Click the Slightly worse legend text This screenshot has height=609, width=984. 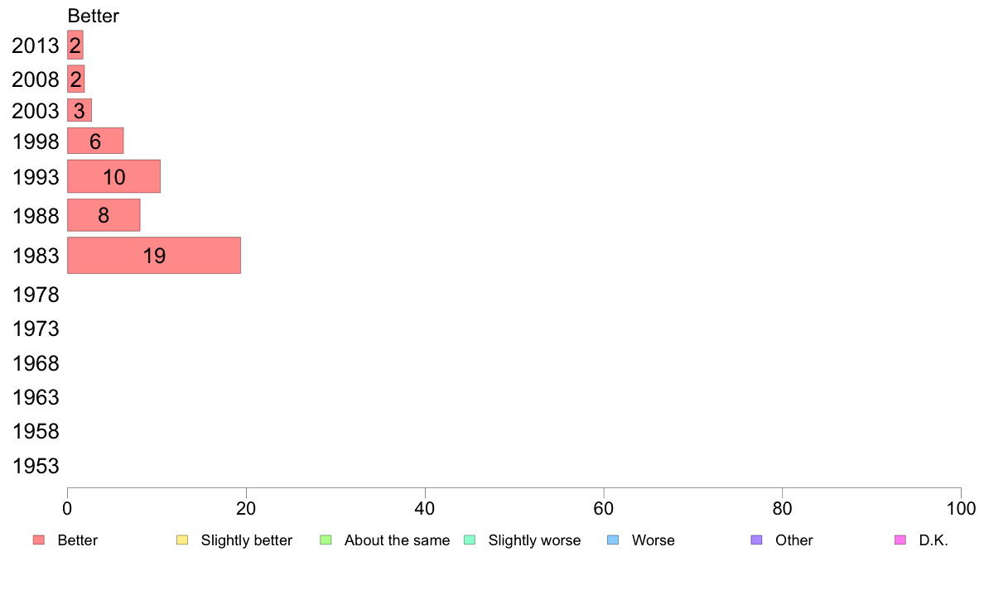click(535, 540)
